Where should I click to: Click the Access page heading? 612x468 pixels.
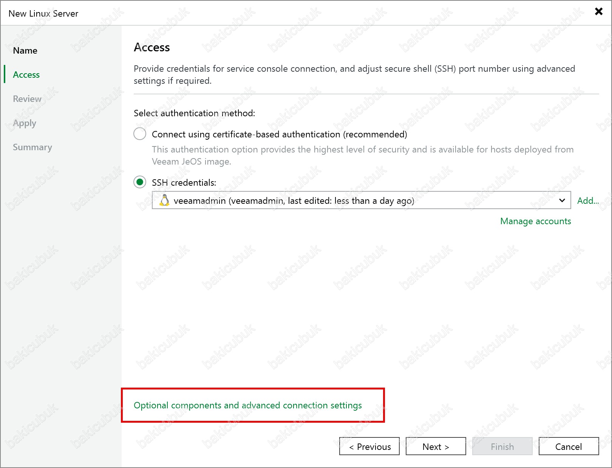(x=152, y=47)
